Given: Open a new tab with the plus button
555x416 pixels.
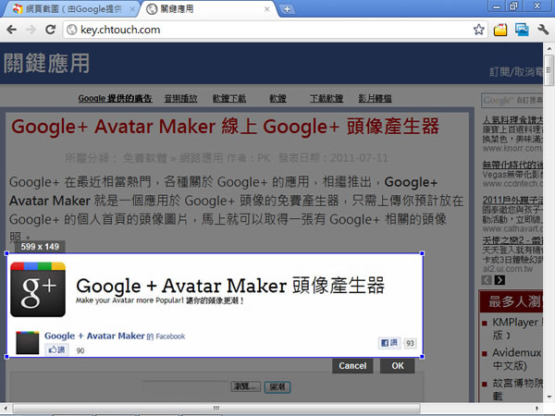Looking at the screenshot, I should (x=287, y=9).
